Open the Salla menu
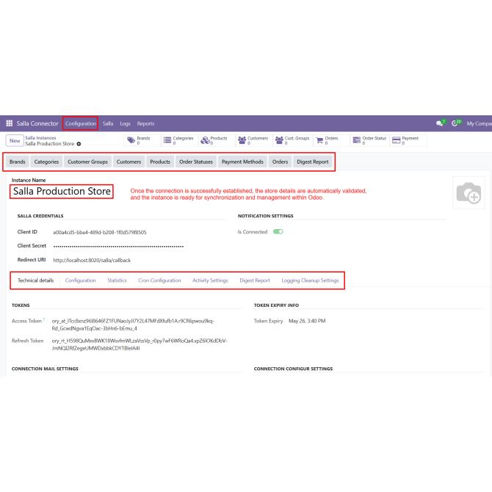Viewport: 492px width, 492px height. pyautogui.click(x=108, y=123)
